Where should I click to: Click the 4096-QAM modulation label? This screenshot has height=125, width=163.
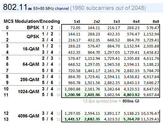(28, 116)
